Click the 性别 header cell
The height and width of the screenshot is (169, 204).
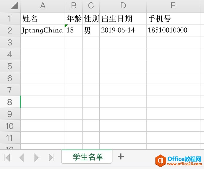pyautogui.click(x=91, y=18)
